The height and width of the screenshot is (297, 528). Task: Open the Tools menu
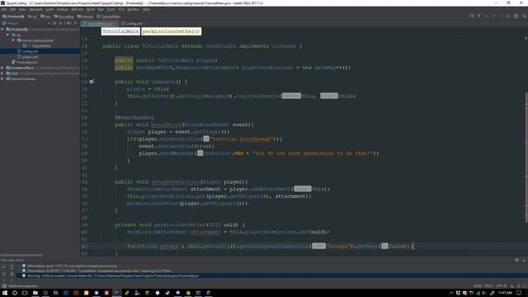coord(111,9)
